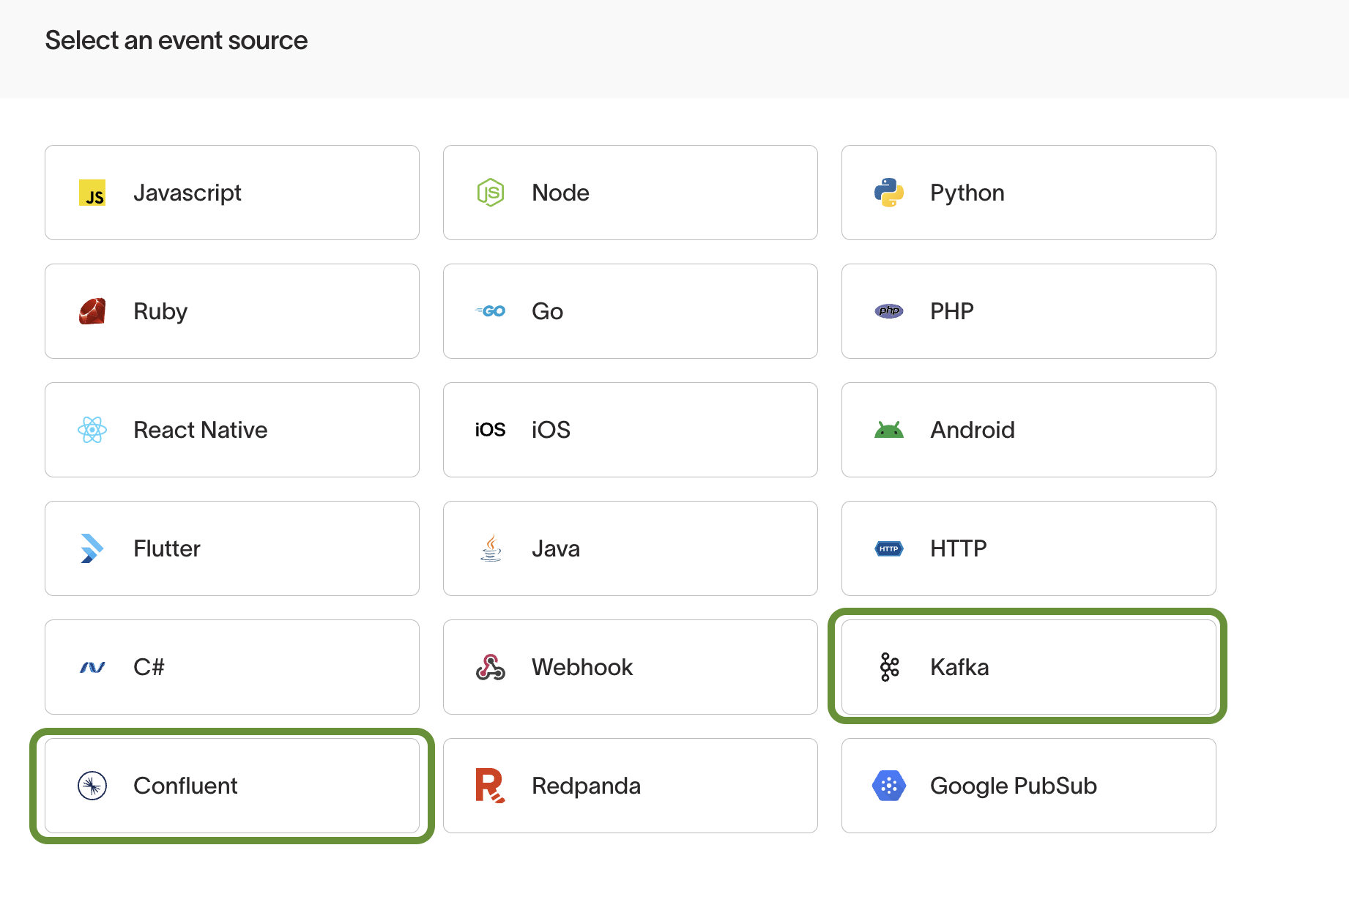Click the green Node.js hexagon icon
The height and width of the screenshot is (905, 1349).
[491, 193]
